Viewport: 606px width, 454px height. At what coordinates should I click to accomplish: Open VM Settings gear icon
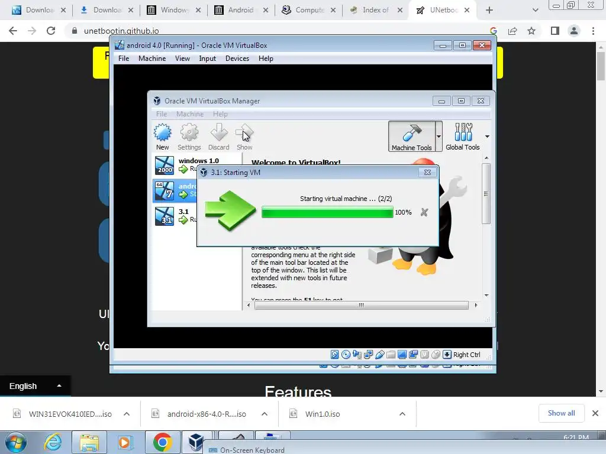tap(189, 137)
